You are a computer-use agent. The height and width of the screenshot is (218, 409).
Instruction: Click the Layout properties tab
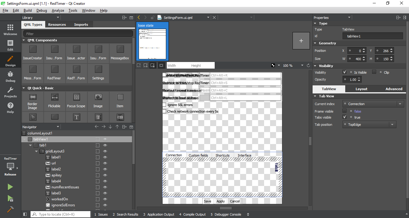tap(361, 89)
